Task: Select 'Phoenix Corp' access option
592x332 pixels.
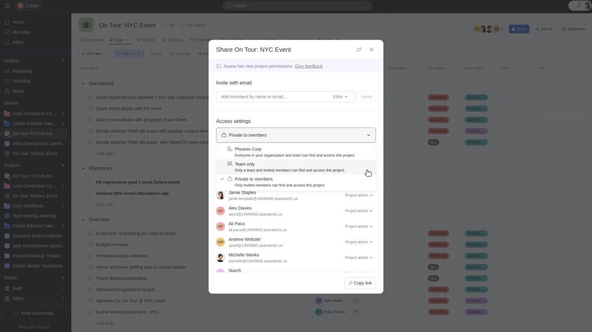Action: click(x=296, y=152)
